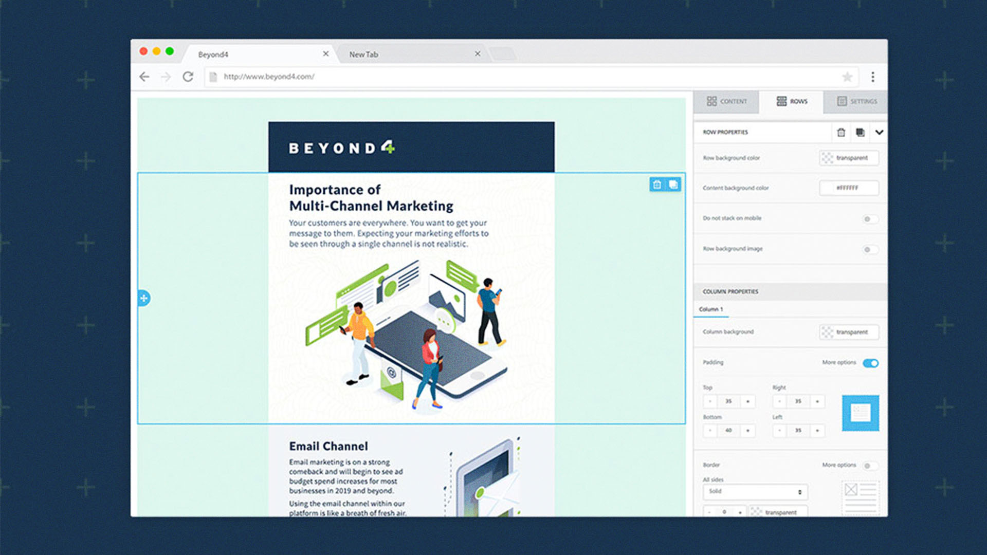Open the browser three-dot menu
The width and height of the screenshot is (987, 555).
(872, 77)
